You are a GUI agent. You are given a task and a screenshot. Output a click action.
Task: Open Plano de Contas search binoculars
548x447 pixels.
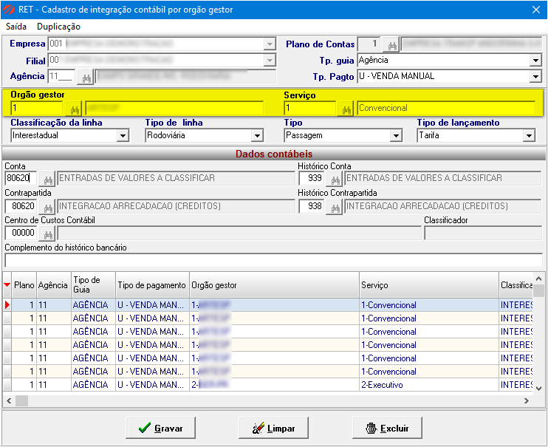click(x=391, y=45)
